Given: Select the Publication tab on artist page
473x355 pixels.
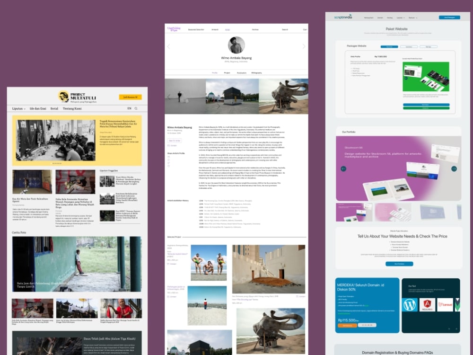Looking at the screenshot, I should (x=242, y=73).
